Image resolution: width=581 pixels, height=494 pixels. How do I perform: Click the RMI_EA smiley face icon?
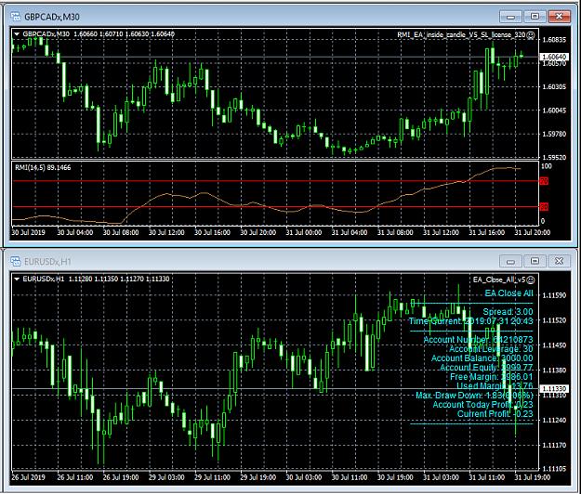pos(531,34)
